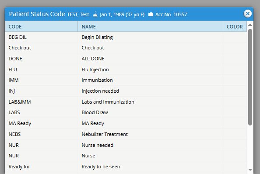Viewport: 260px width, 174px height.
Task: Select the NEBS code
Action: (x=14, y=134)
